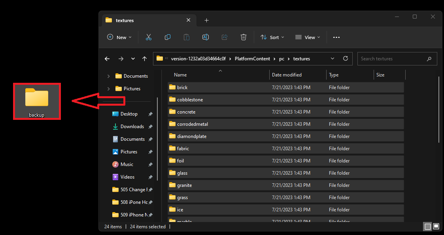Open the Sort dropdown menu

(x=272, y=37)
